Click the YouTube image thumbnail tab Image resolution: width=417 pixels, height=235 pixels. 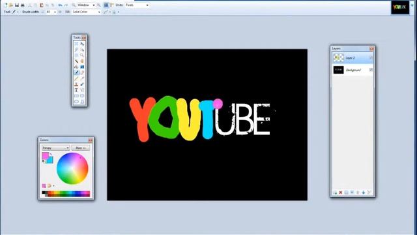point(400,7)
